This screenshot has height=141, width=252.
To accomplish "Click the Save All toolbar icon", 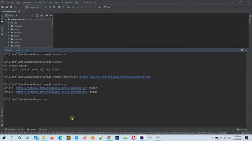I will click(x=7, y=7).
